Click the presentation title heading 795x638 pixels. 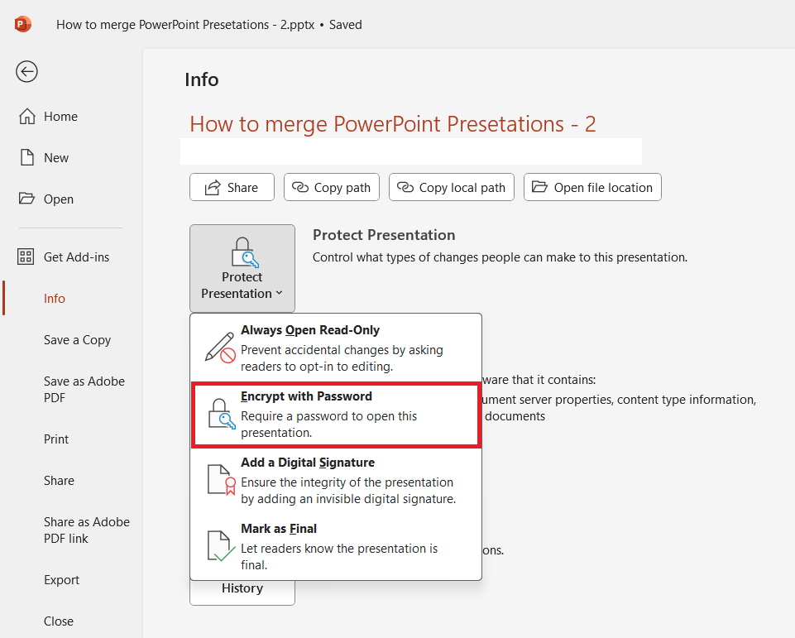(393, 124)
